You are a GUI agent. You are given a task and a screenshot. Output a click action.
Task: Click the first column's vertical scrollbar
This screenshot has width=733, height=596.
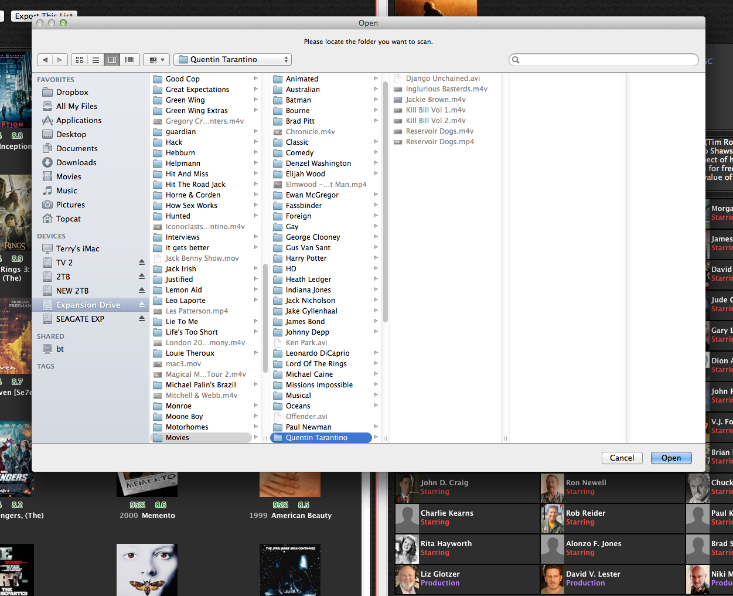(265, 317)
